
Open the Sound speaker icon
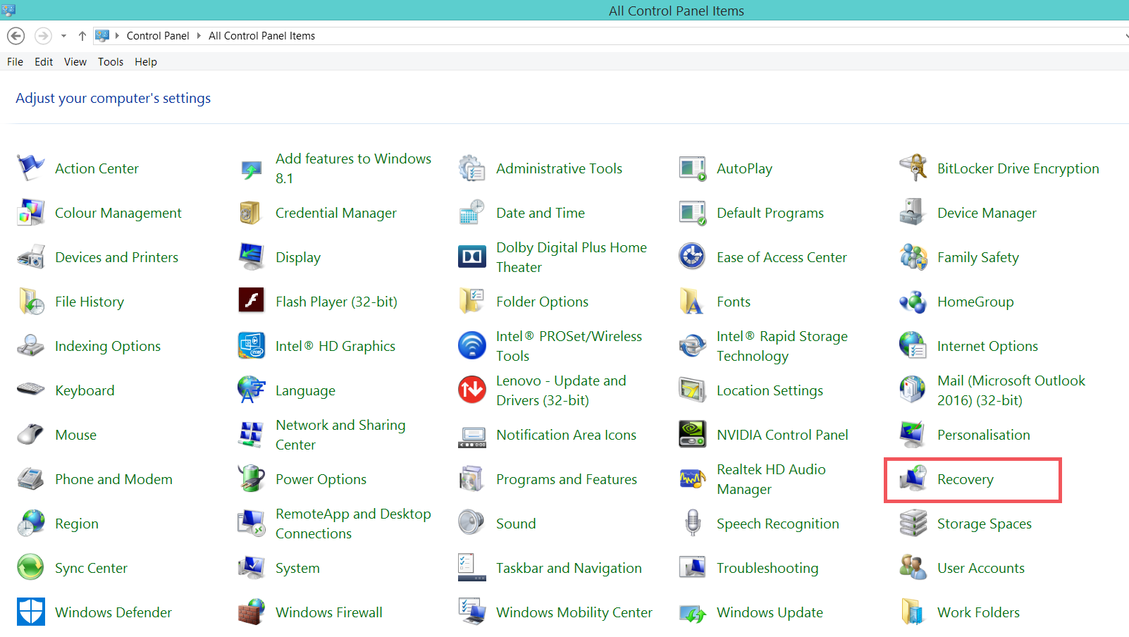tap(471, 524)
